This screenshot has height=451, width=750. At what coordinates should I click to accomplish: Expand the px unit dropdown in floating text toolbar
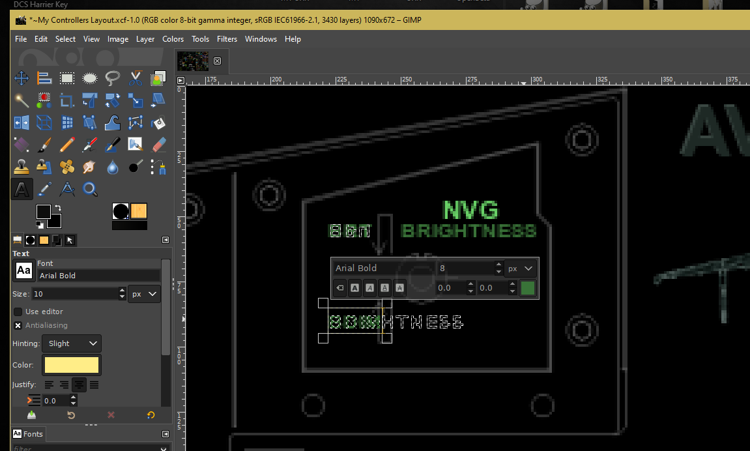coord(521,268)
